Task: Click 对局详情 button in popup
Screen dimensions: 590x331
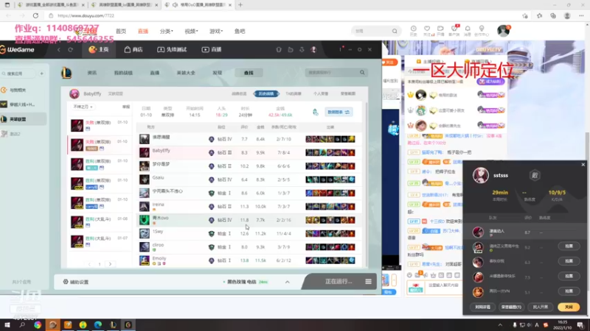Action: (482, 307)
